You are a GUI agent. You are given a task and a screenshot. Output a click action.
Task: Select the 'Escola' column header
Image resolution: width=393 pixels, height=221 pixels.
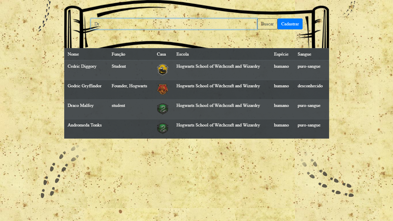[183, 54]
